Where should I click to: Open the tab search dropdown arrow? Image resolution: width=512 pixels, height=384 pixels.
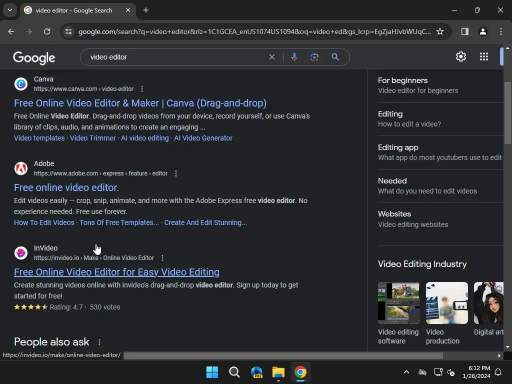10,10
